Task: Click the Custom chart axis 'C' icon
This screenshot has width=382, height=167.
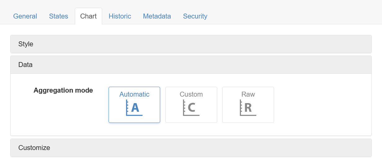Action: (191, 108)
